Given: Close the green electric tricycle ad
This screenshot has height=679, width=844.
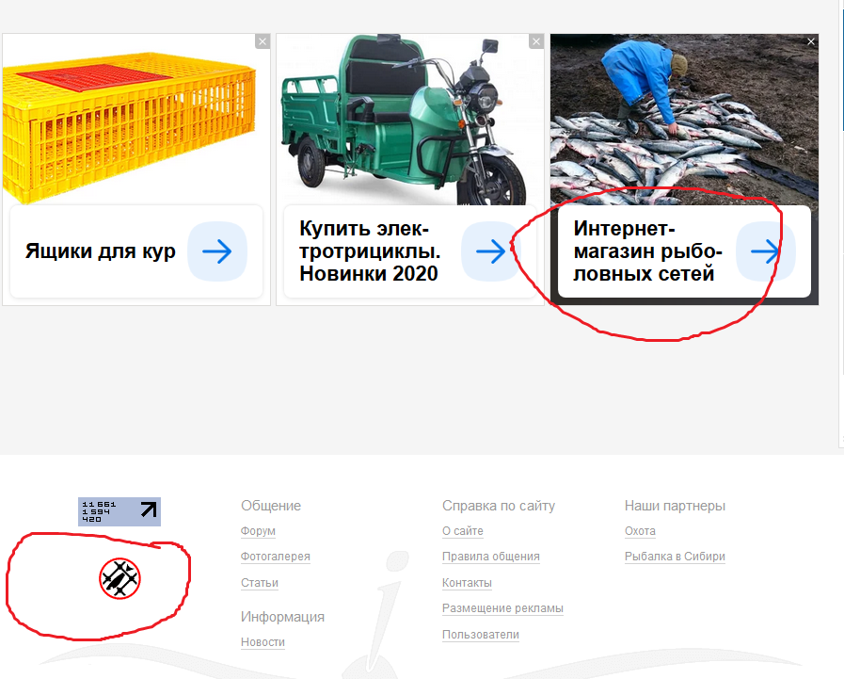Looking at the screenshot, I should click(536, 41).
